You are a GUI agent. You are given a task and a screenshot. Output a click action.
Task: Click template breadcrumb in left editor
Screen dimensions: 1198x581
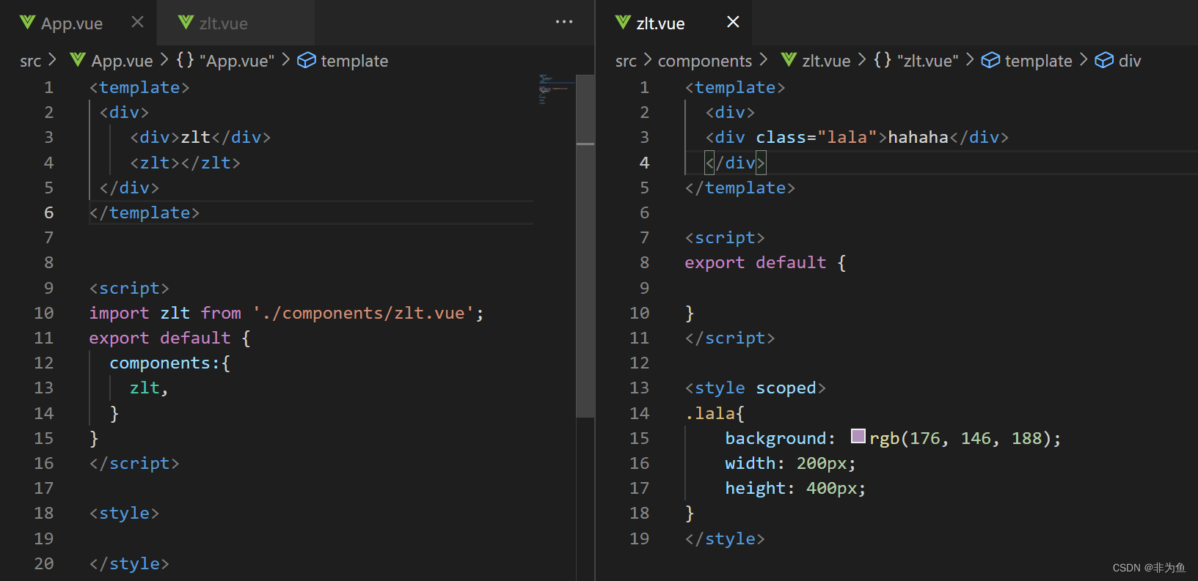[x=354, y=61]
